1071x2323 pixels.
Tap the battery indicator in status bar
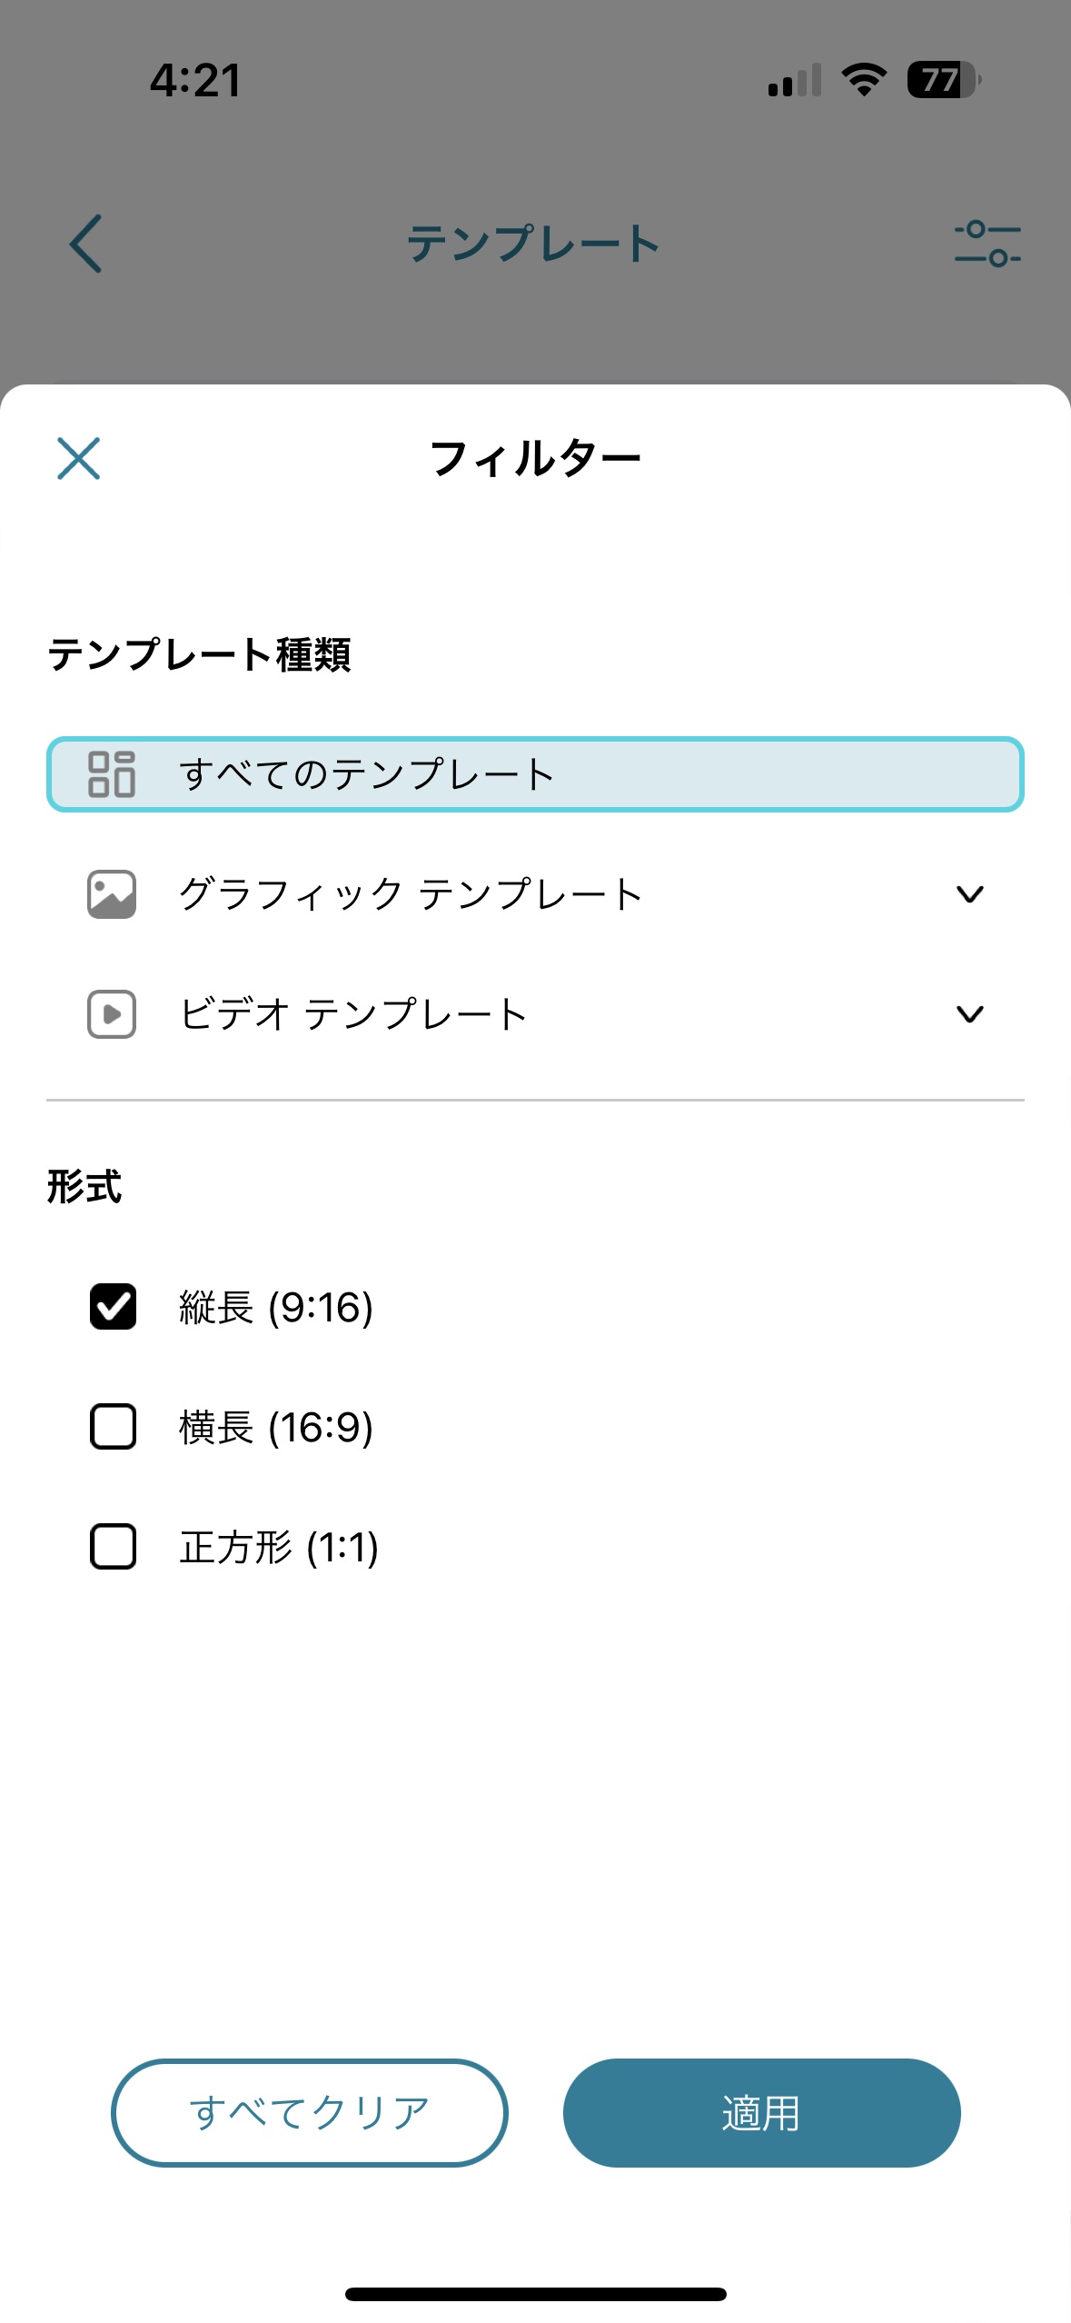(x=944, y=80)
